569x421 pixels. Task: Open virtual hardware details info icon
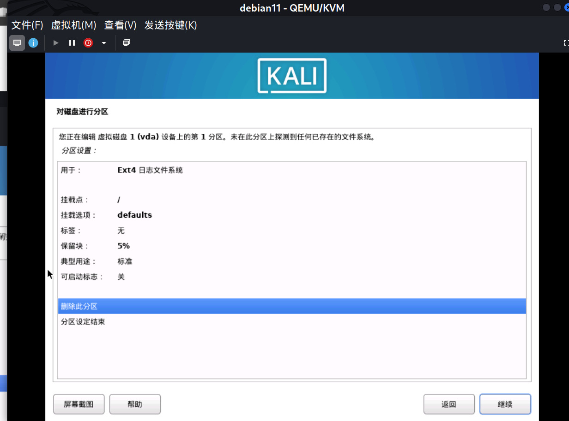click(33, 43)
